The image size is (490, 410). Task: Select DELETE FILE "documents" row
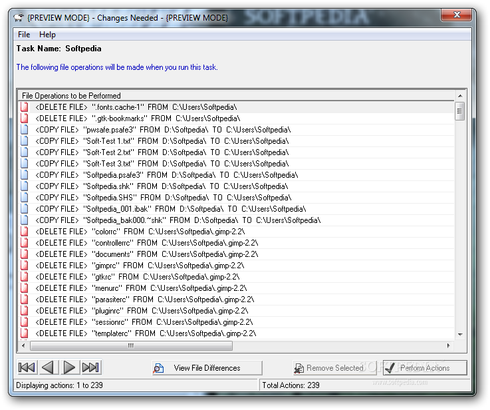[236, 254]
